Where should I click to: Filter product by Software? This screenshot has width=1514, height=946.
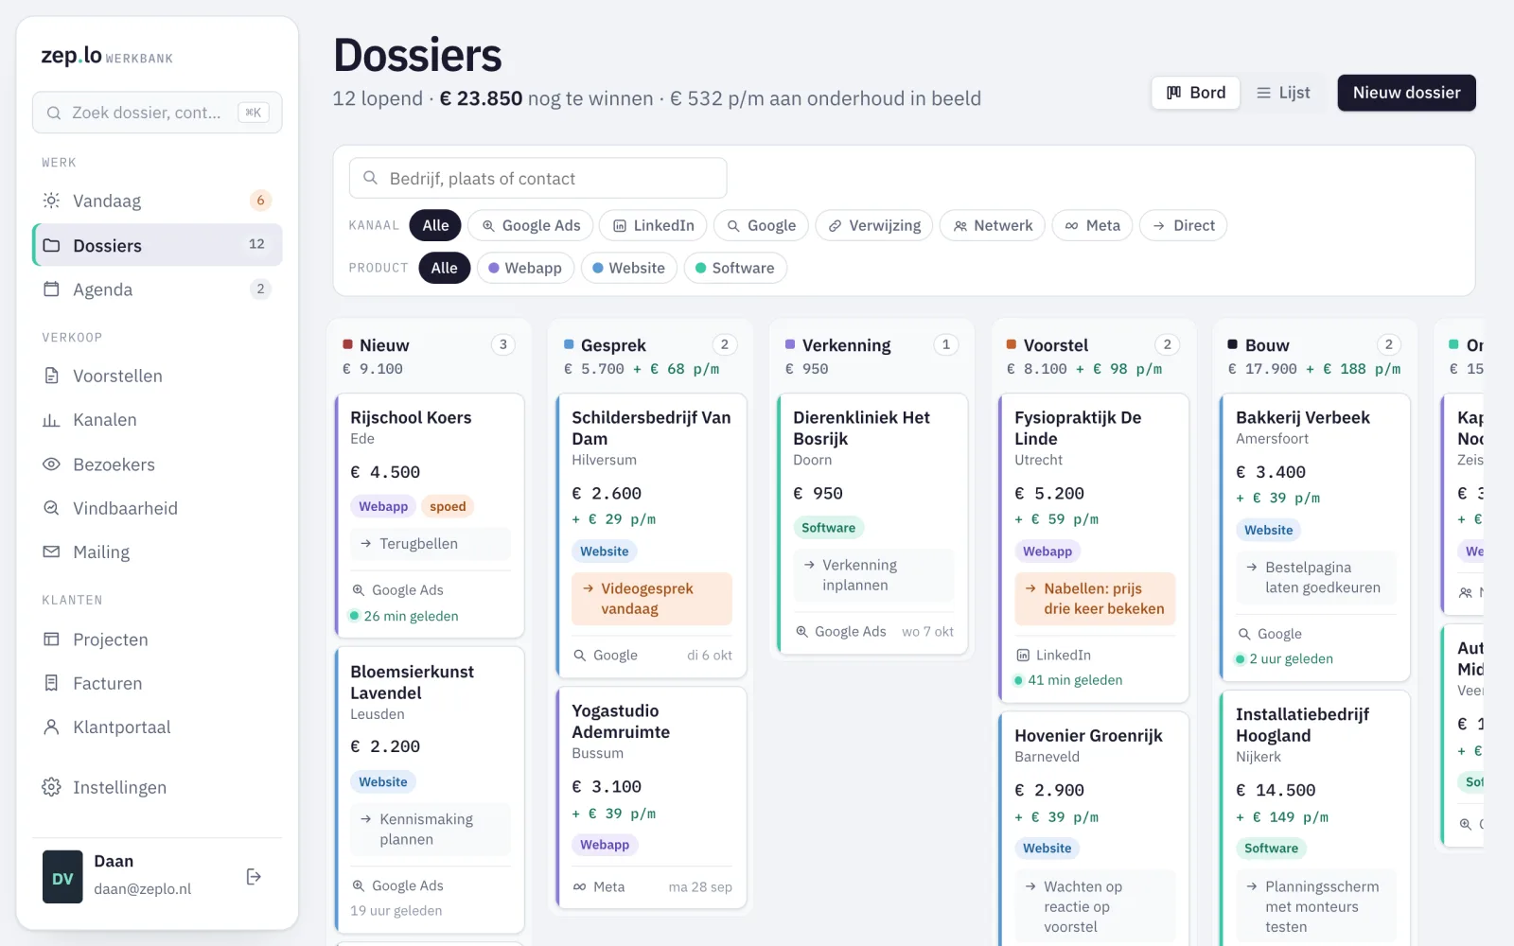click(x=735, y=268)
